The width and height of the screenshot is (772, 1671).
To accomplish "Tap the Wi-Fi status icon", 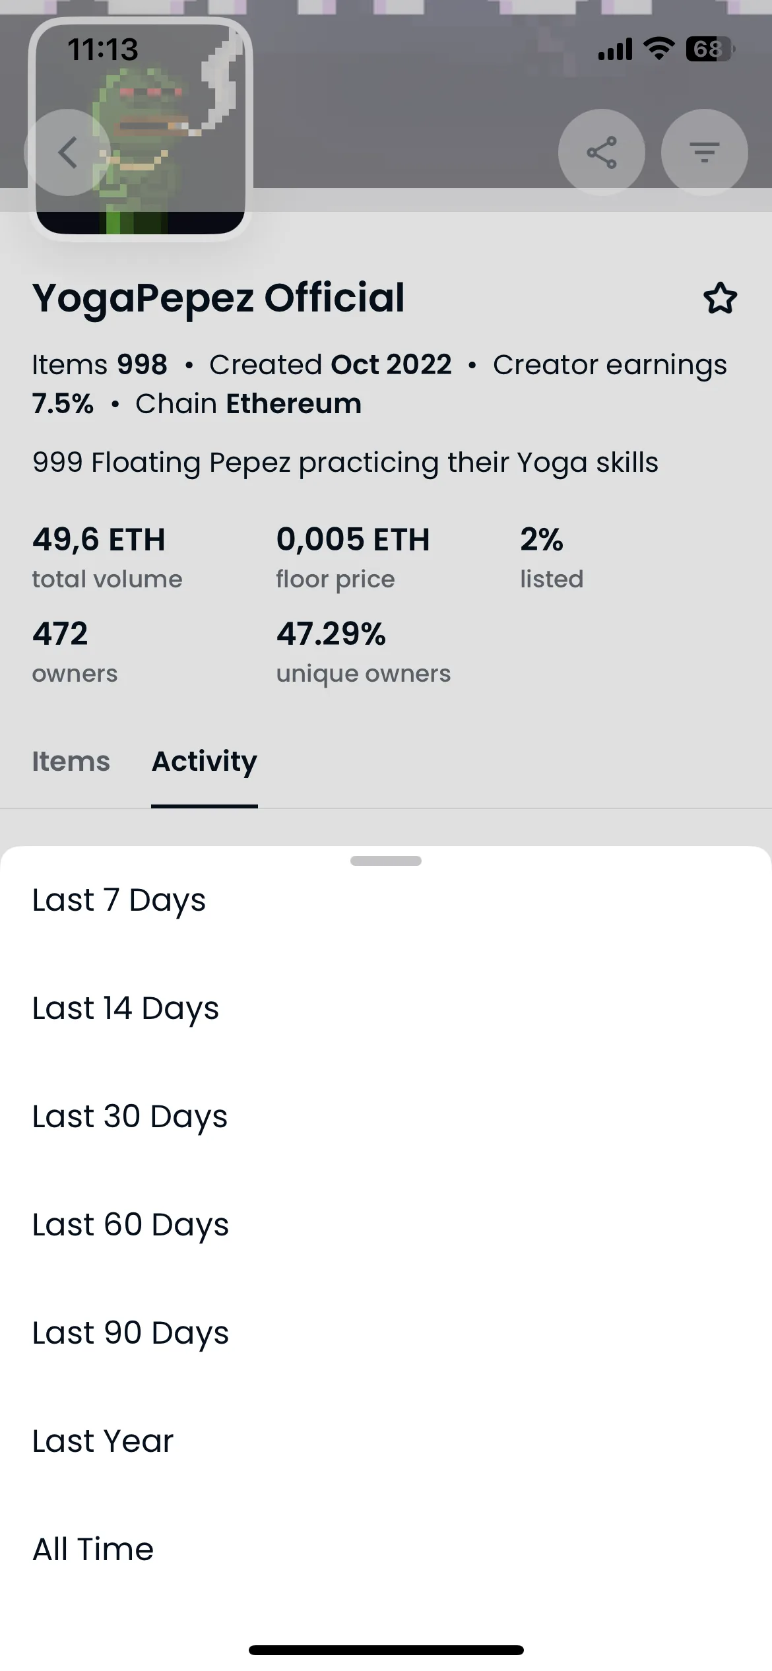I will click(659, 49).
